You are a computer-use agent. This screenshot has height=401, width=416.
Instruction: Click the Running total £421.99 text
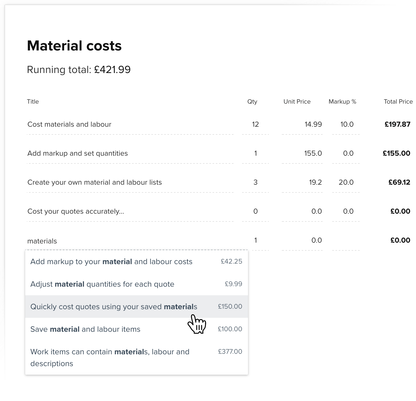(79, 70)
